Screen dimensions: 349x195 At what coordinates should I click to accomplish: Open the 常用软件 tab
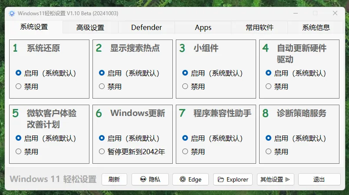(260, 27)
